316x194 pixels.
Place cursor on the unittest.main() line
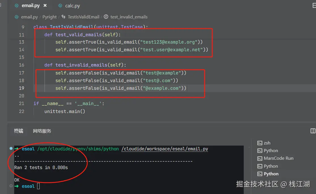[65, 111]
